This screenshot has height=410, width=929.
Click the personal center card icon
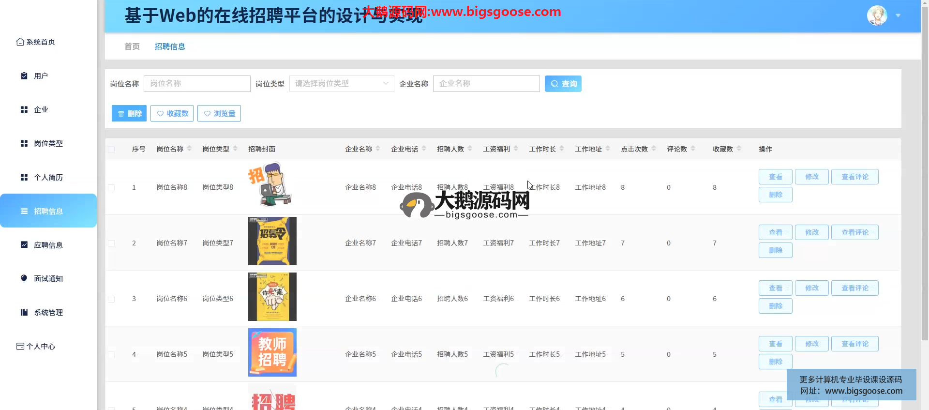pyautogui.click(x=20, y=347)
